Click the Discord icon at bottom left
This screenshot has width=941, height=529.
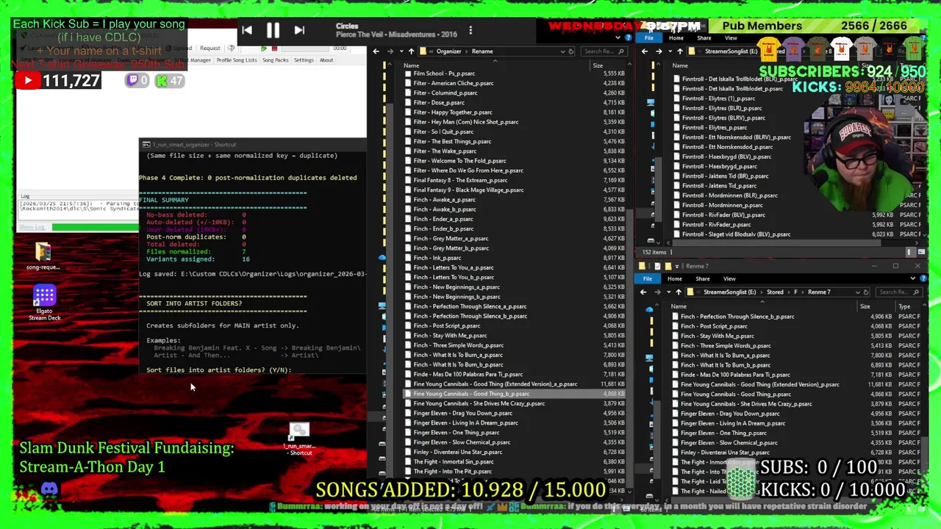coord(49,489)
